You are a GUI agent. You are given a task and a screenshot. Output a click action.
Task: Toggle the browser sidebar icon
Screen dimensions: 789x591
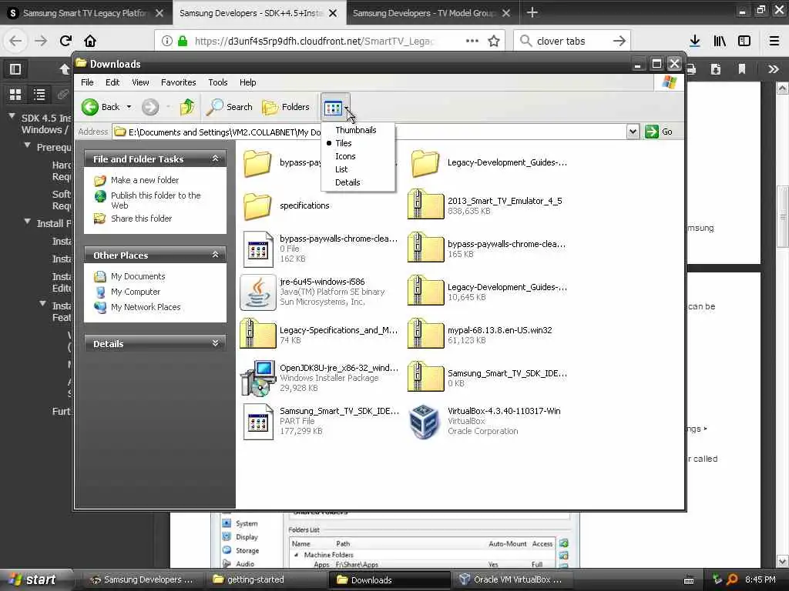(x=744, y=41)
